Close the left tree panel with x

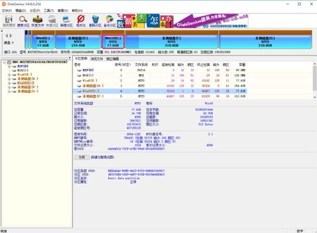(70, 58)
